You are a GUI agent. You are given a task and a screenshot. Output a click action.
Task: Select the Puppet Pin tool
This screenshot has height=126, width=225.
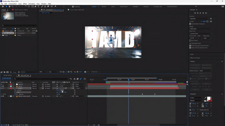[x=55, y=7]
